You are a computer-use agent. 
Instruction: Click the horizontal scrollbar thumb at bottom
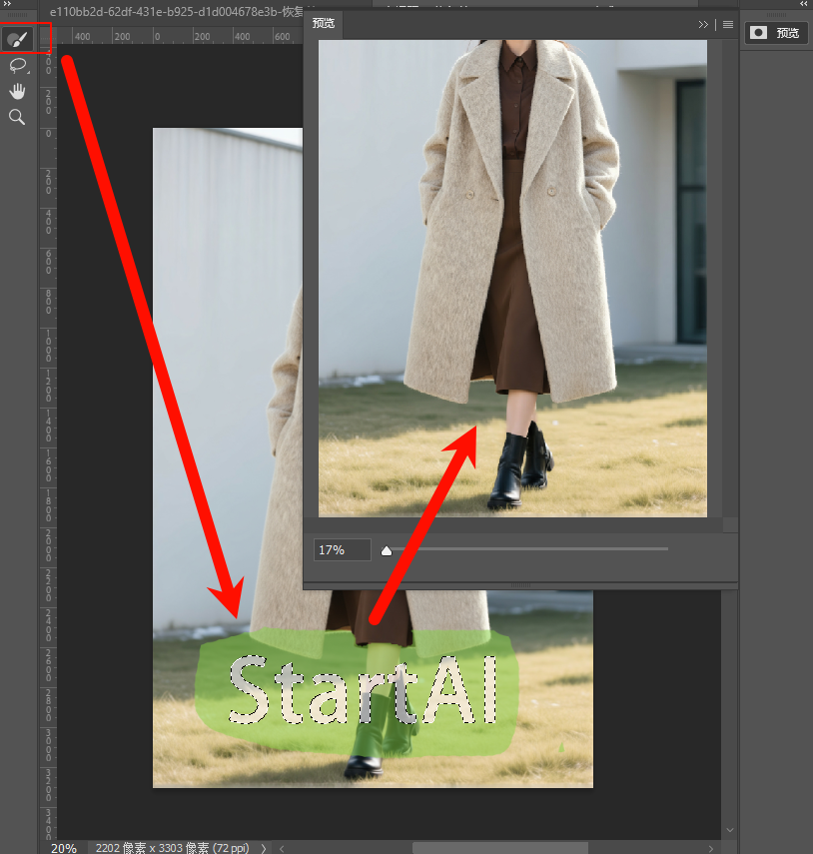click(x=499, y=848)
